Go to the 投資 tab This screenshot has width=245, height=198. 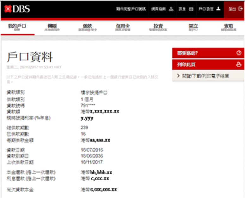point(158,28)
